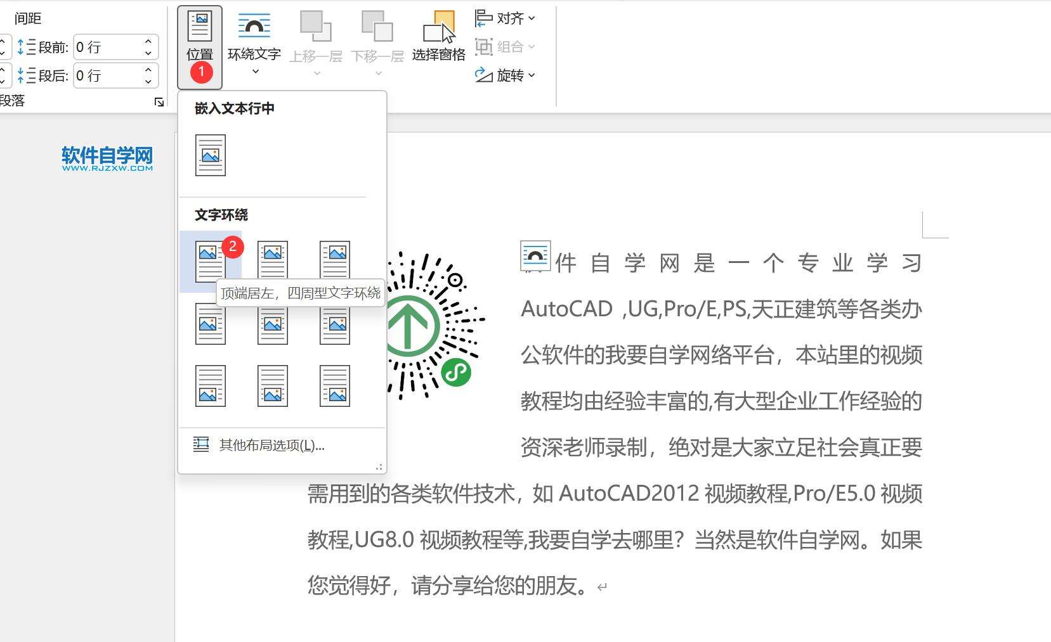Select the QR code picture in the document
The image size is (1051, 642).
tap(436, 325)
